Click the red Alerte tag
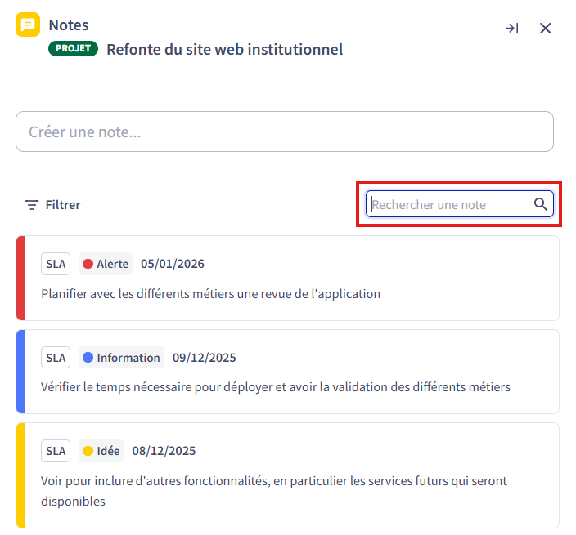 106,264
